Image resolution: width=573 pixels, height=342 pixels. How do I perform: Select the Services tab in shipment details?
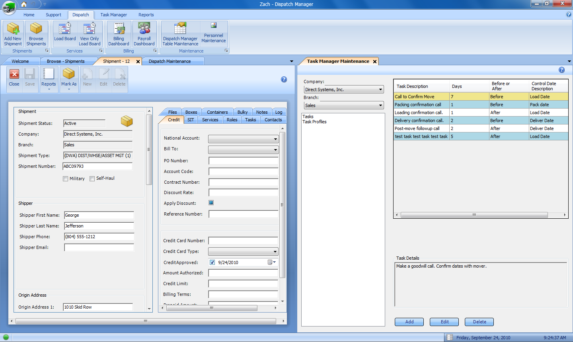(x=210, y=120)
